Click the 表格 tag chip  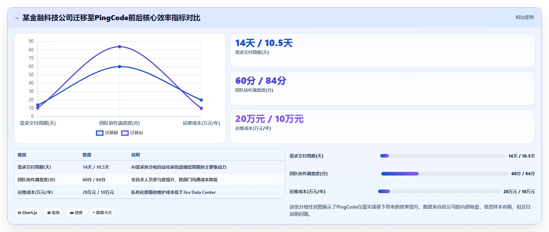tap(53, 213)
